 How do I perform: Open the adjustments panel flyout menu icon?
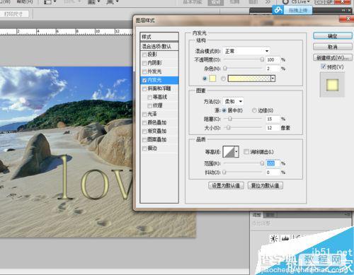[x=347, y=214]
